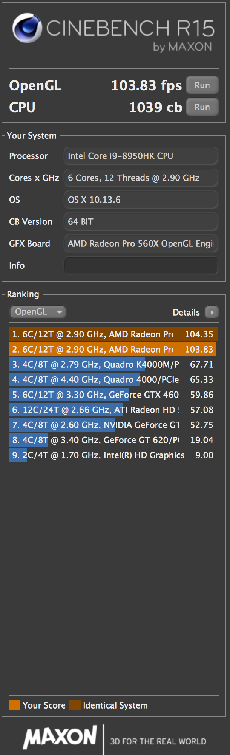The image size is (230, 755).
Task: Select ranking row 7 NVIDIA GeForce 52.75
Action: coord(113,425)
